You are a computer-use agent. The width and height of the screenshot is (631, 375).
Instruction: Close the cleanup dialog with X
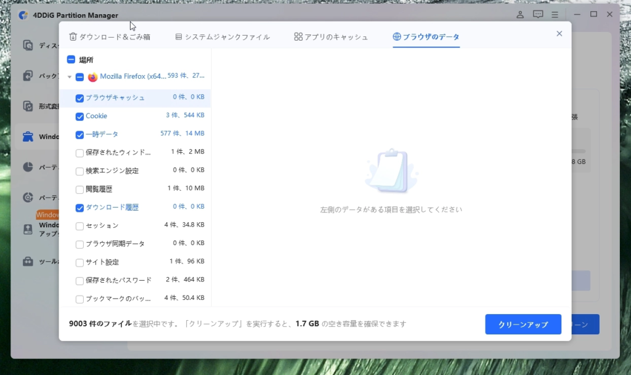pyautogui.click(x=559, y=34)
